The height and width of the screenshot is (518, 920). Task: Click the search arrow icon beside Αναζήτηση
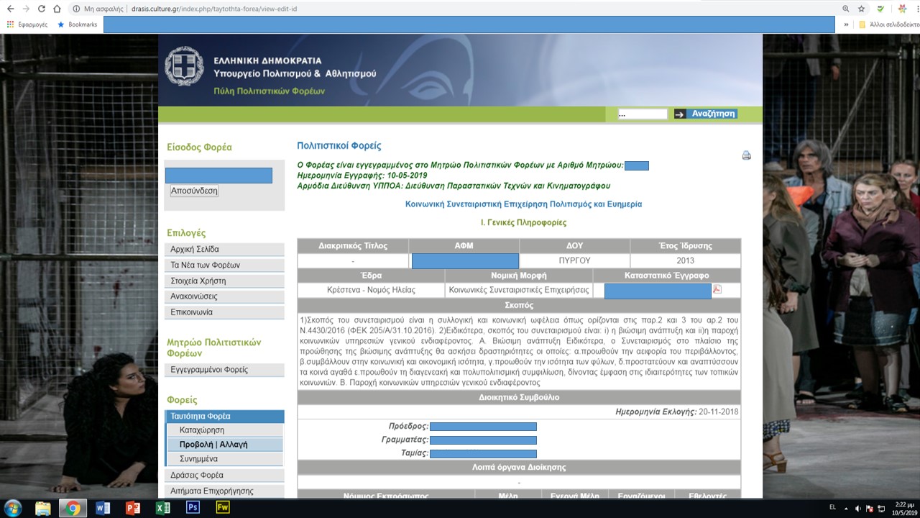pyautogui.click(x=680, y=114)
